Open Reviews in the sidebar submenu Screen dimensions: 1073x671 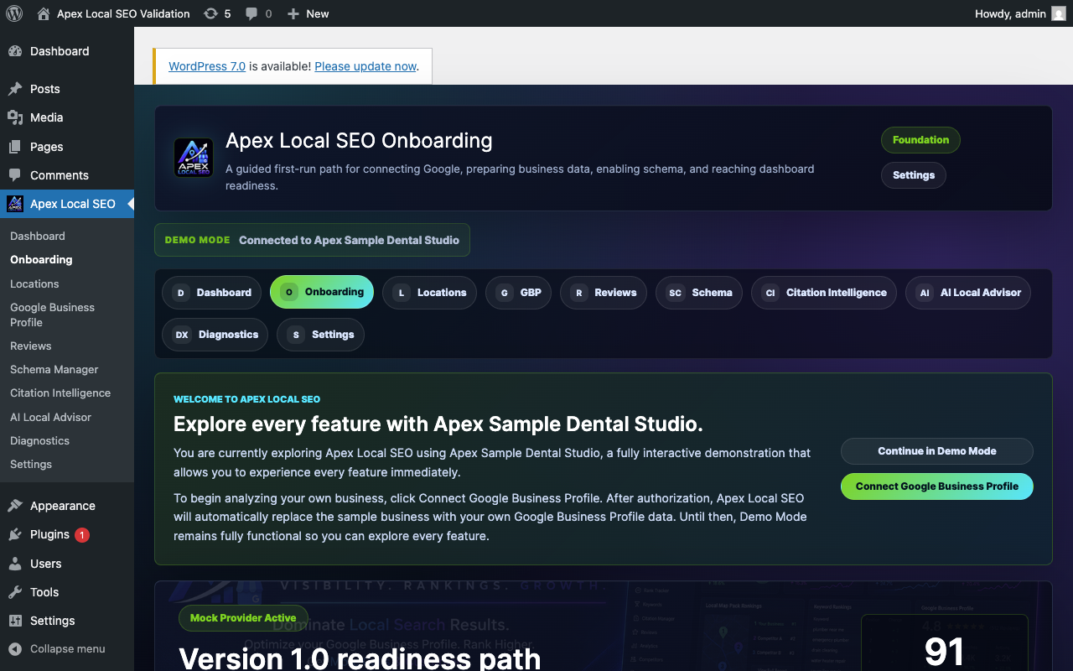(31, 346)
